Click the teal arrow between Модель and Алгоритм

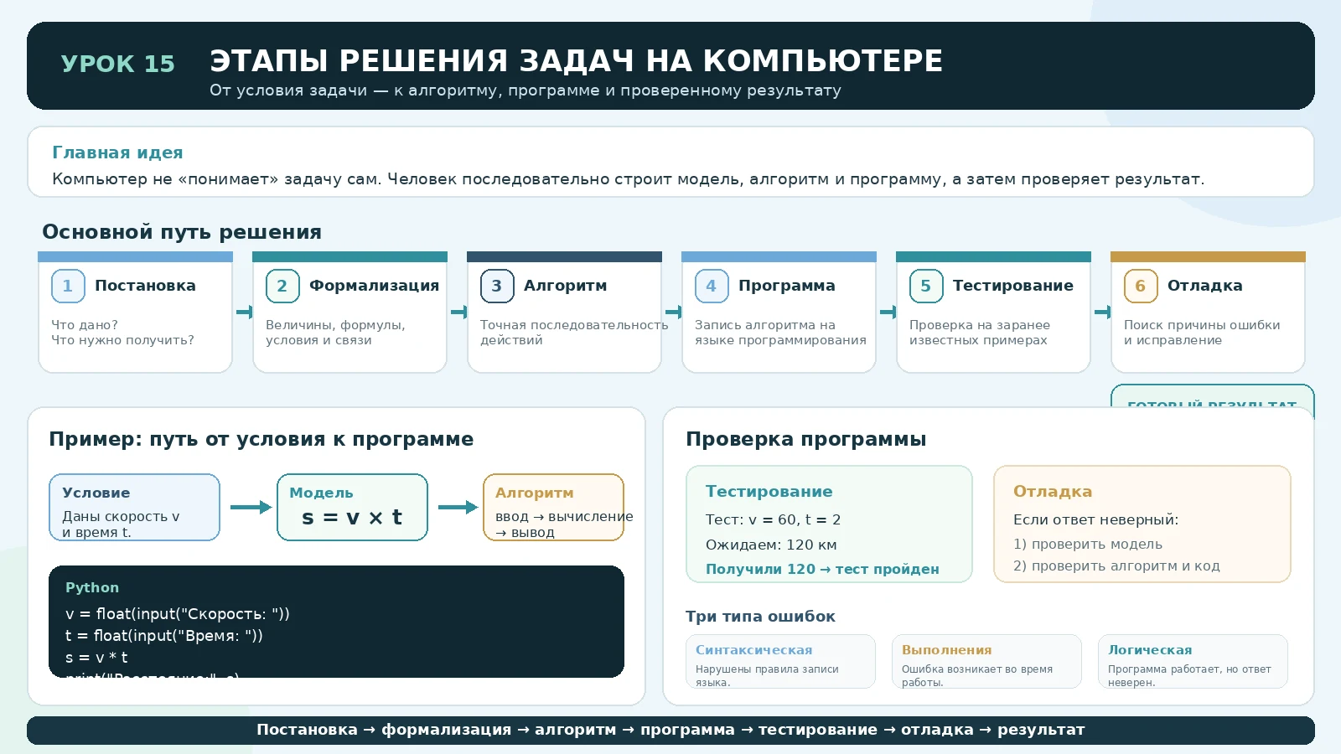point(458,507)
